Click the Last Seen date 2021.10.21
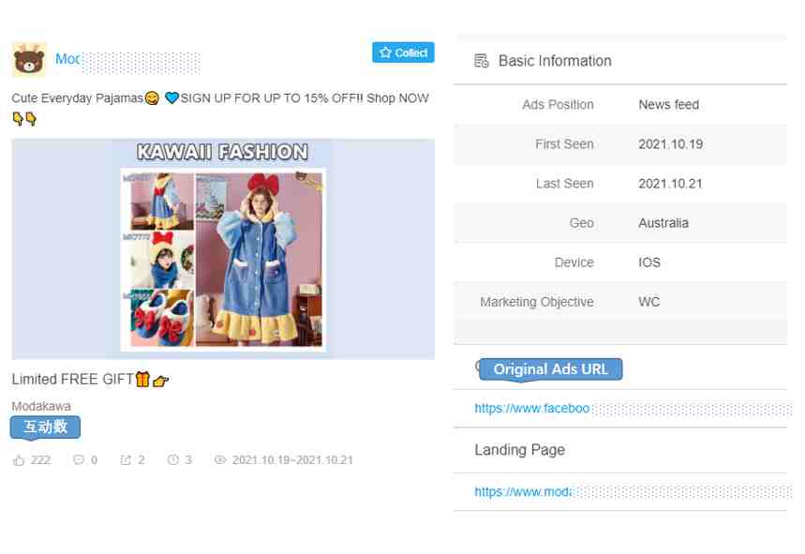Screen dimensions: 805x554 670,184
